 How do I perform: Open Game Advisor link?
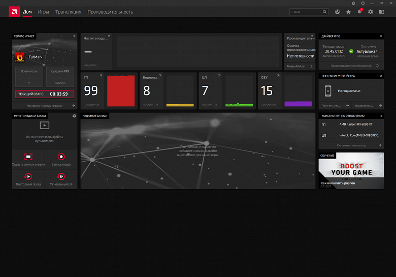(300, 66)
